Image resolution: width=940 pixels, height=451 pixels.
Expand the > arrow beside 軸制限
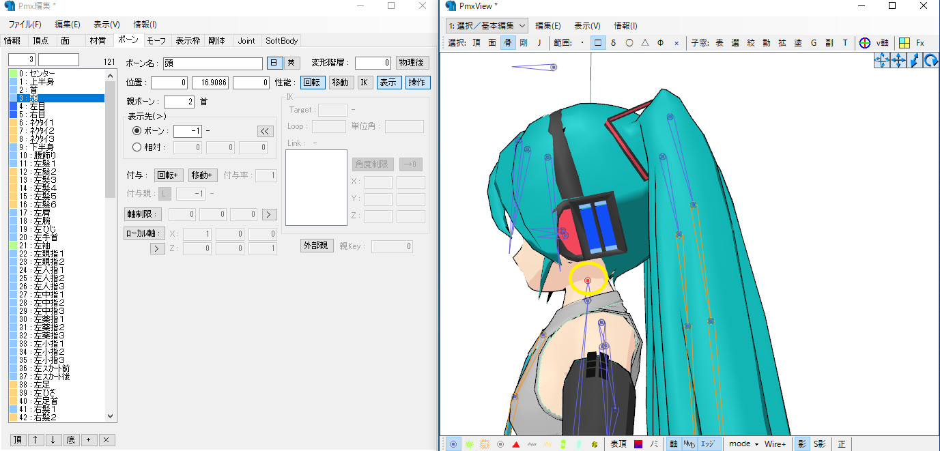click(269, 214)
